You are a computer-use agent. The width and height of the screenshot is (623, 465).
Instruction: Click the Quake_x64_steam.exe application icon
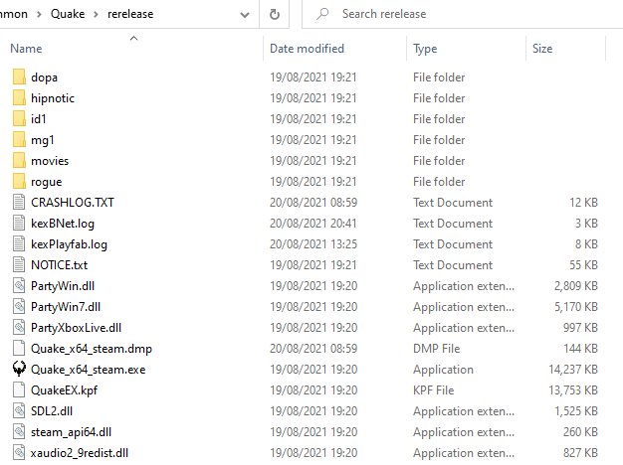19,369
